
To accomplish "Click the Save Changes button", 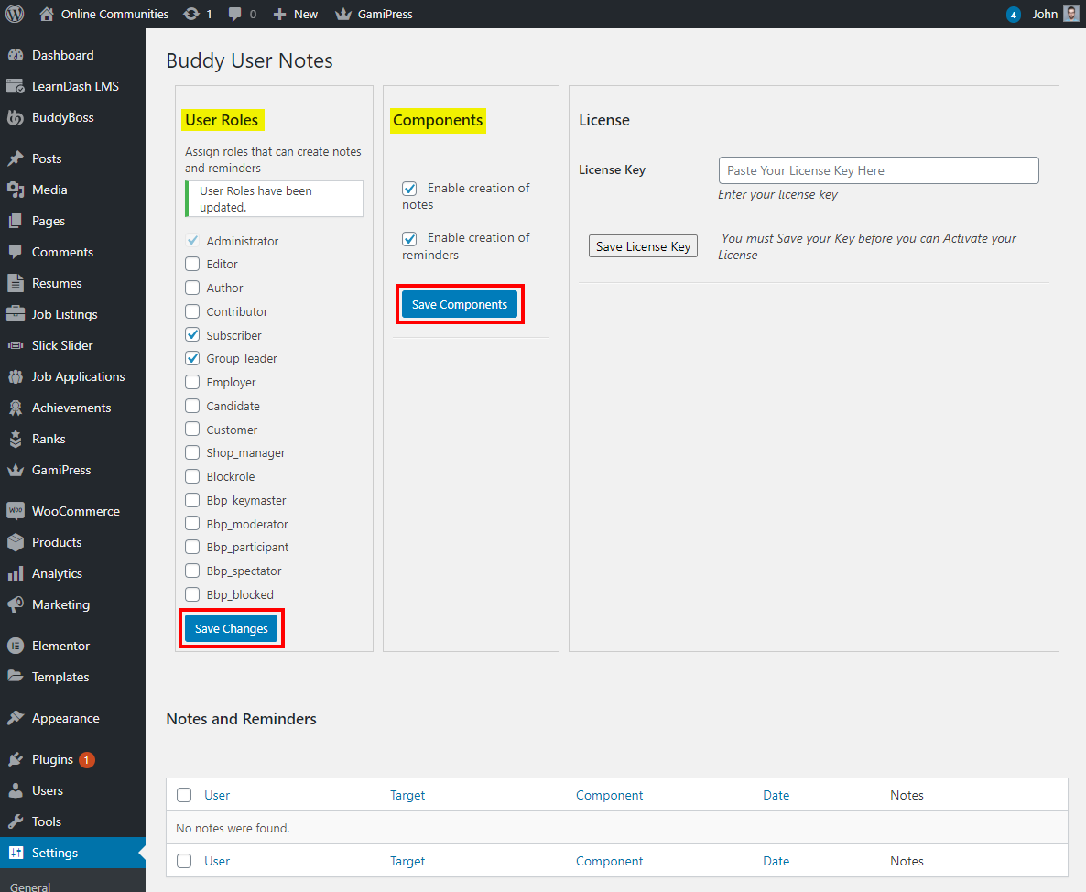I will click(x=231, y=628).
